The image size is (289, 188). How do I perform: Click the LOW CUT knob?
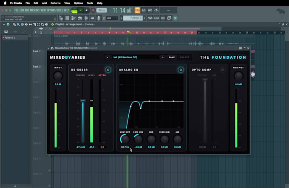[125, 139]
